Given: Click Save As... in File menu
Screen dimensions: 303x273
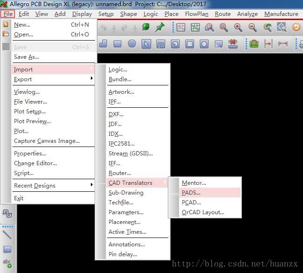Looking at the screenshot, I should point(27,57).
